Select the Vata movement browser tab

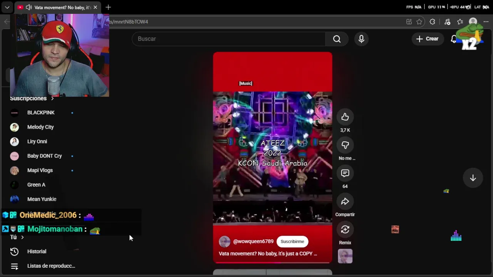coord(57,7)
